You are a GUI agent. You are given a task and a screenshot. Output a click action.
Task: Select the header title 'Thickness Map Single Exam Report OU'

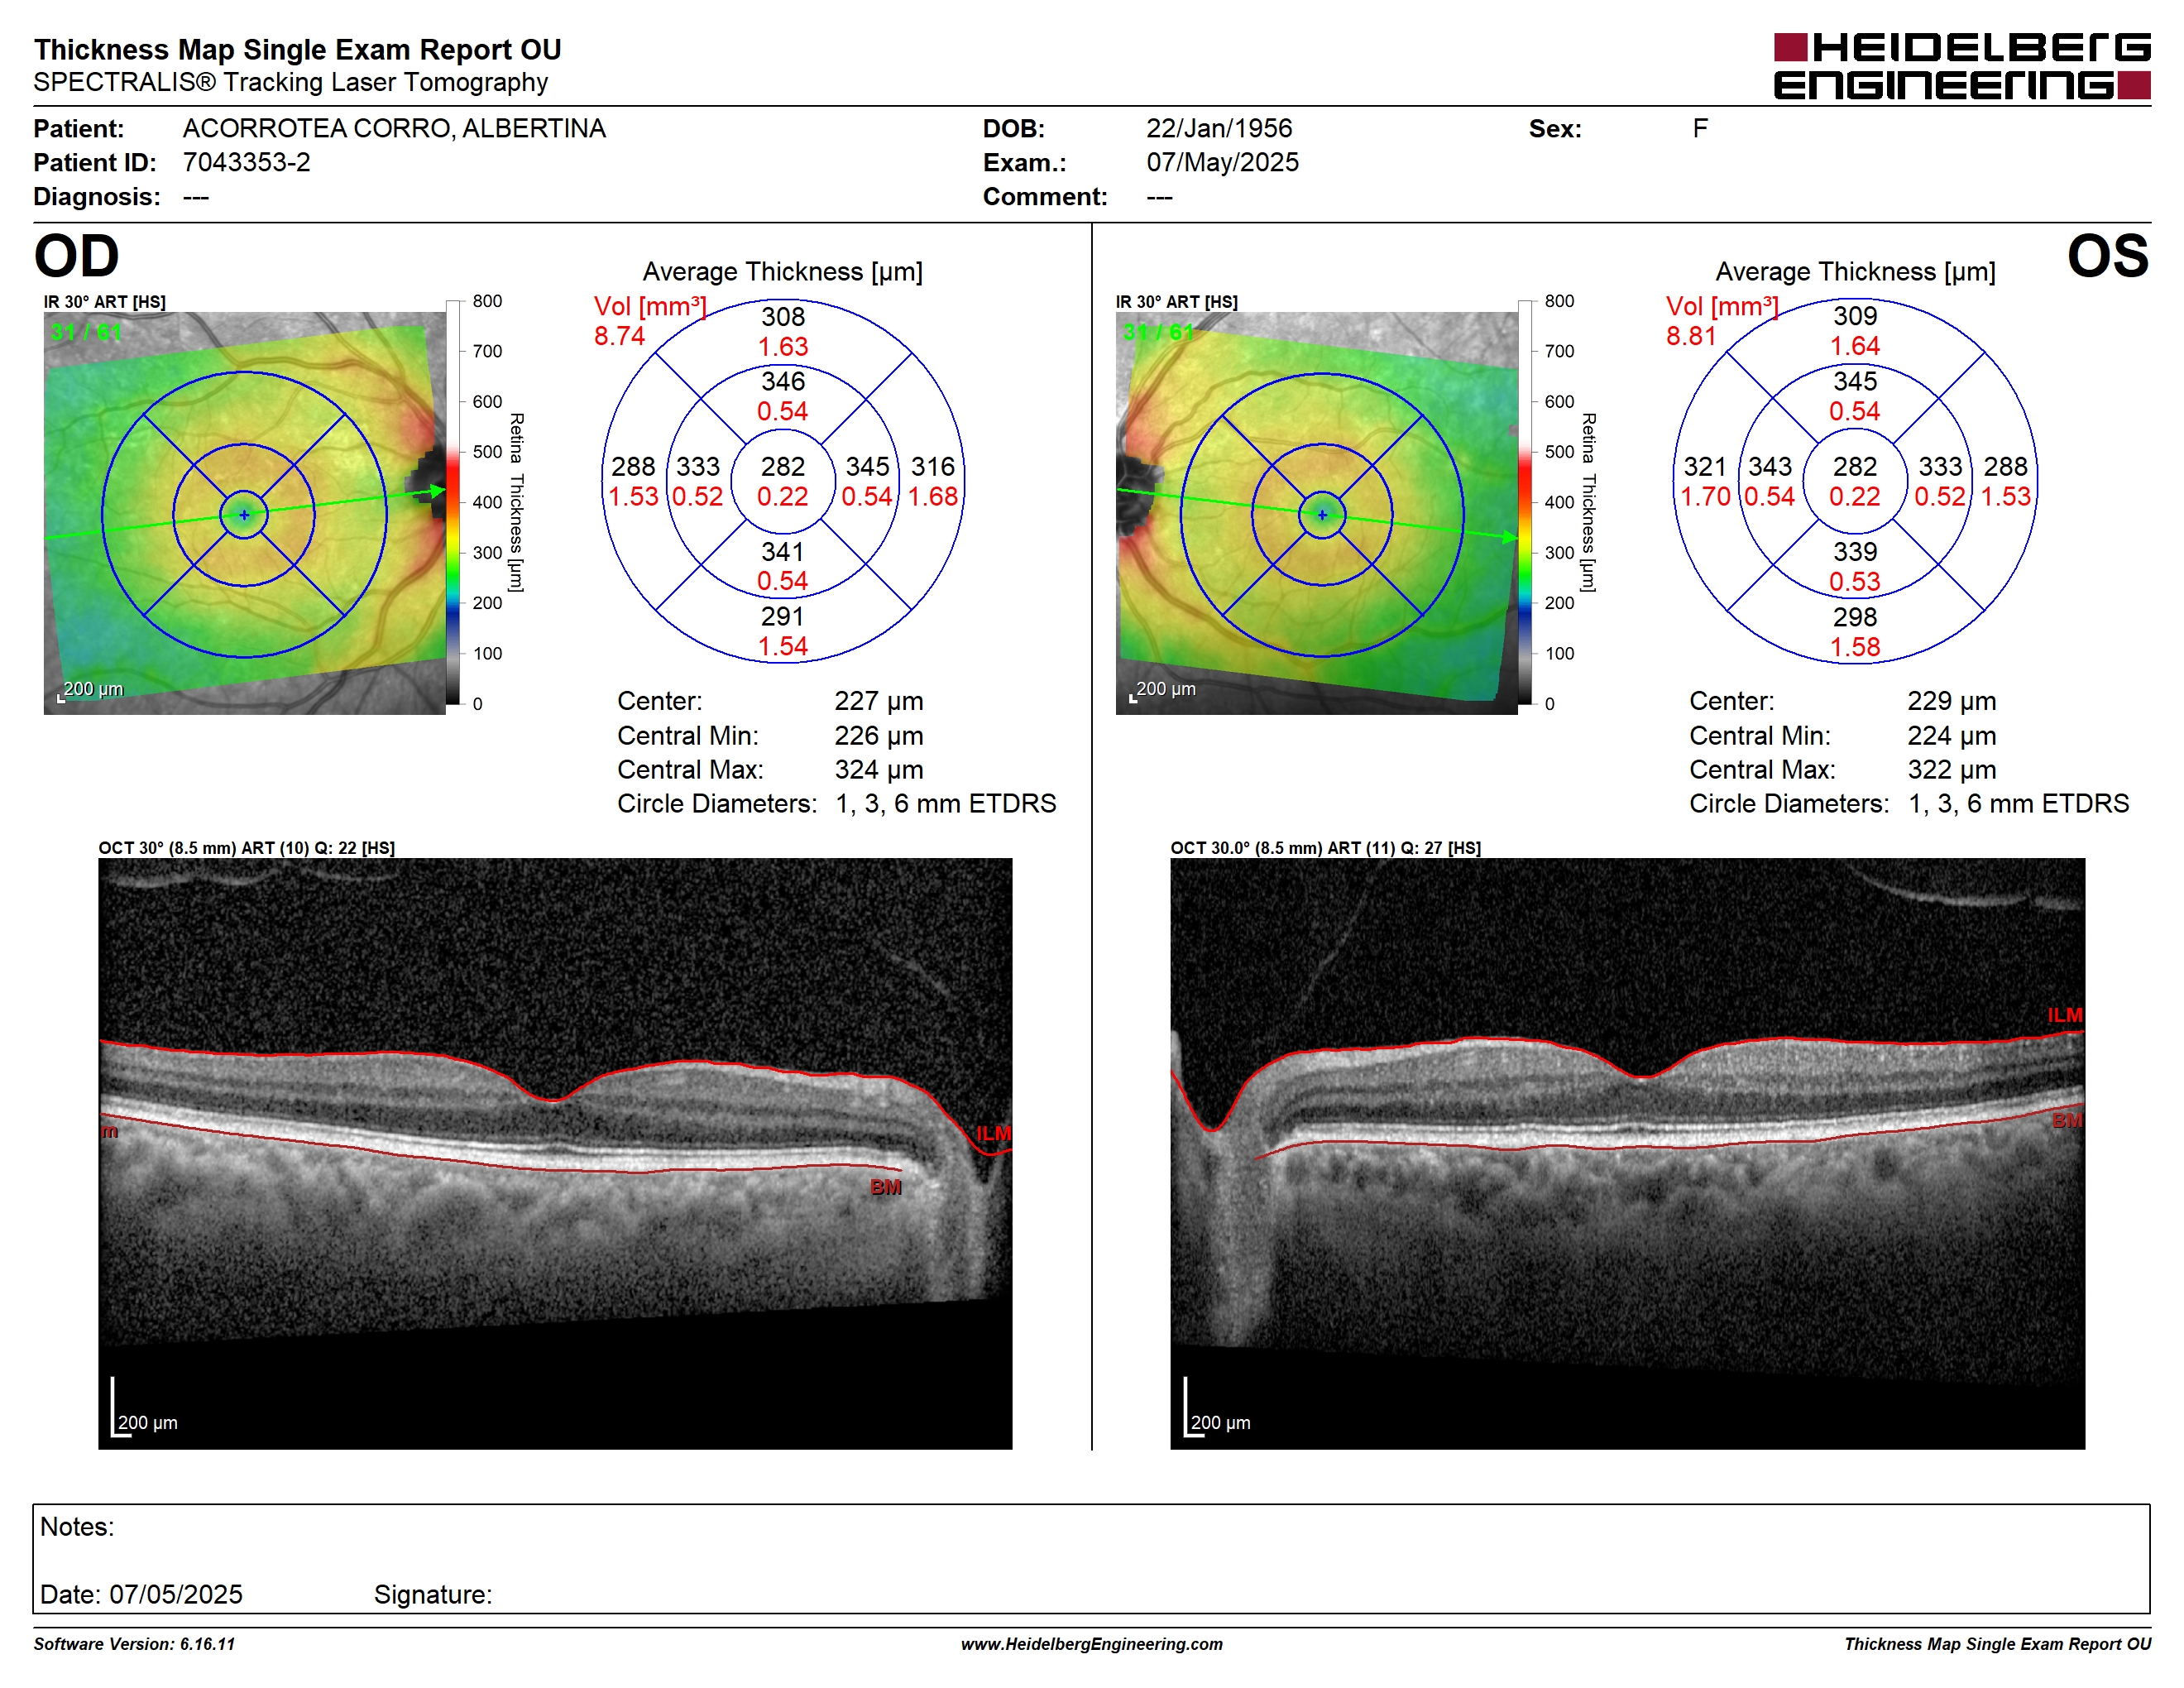pos(297,50)
